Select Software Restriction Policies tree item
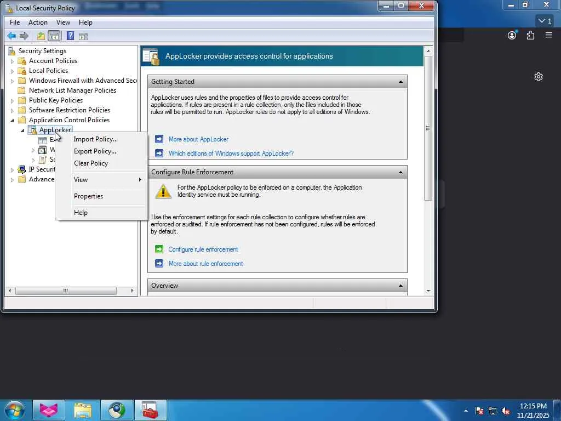 pyautogui.click(x=70, y=110)
